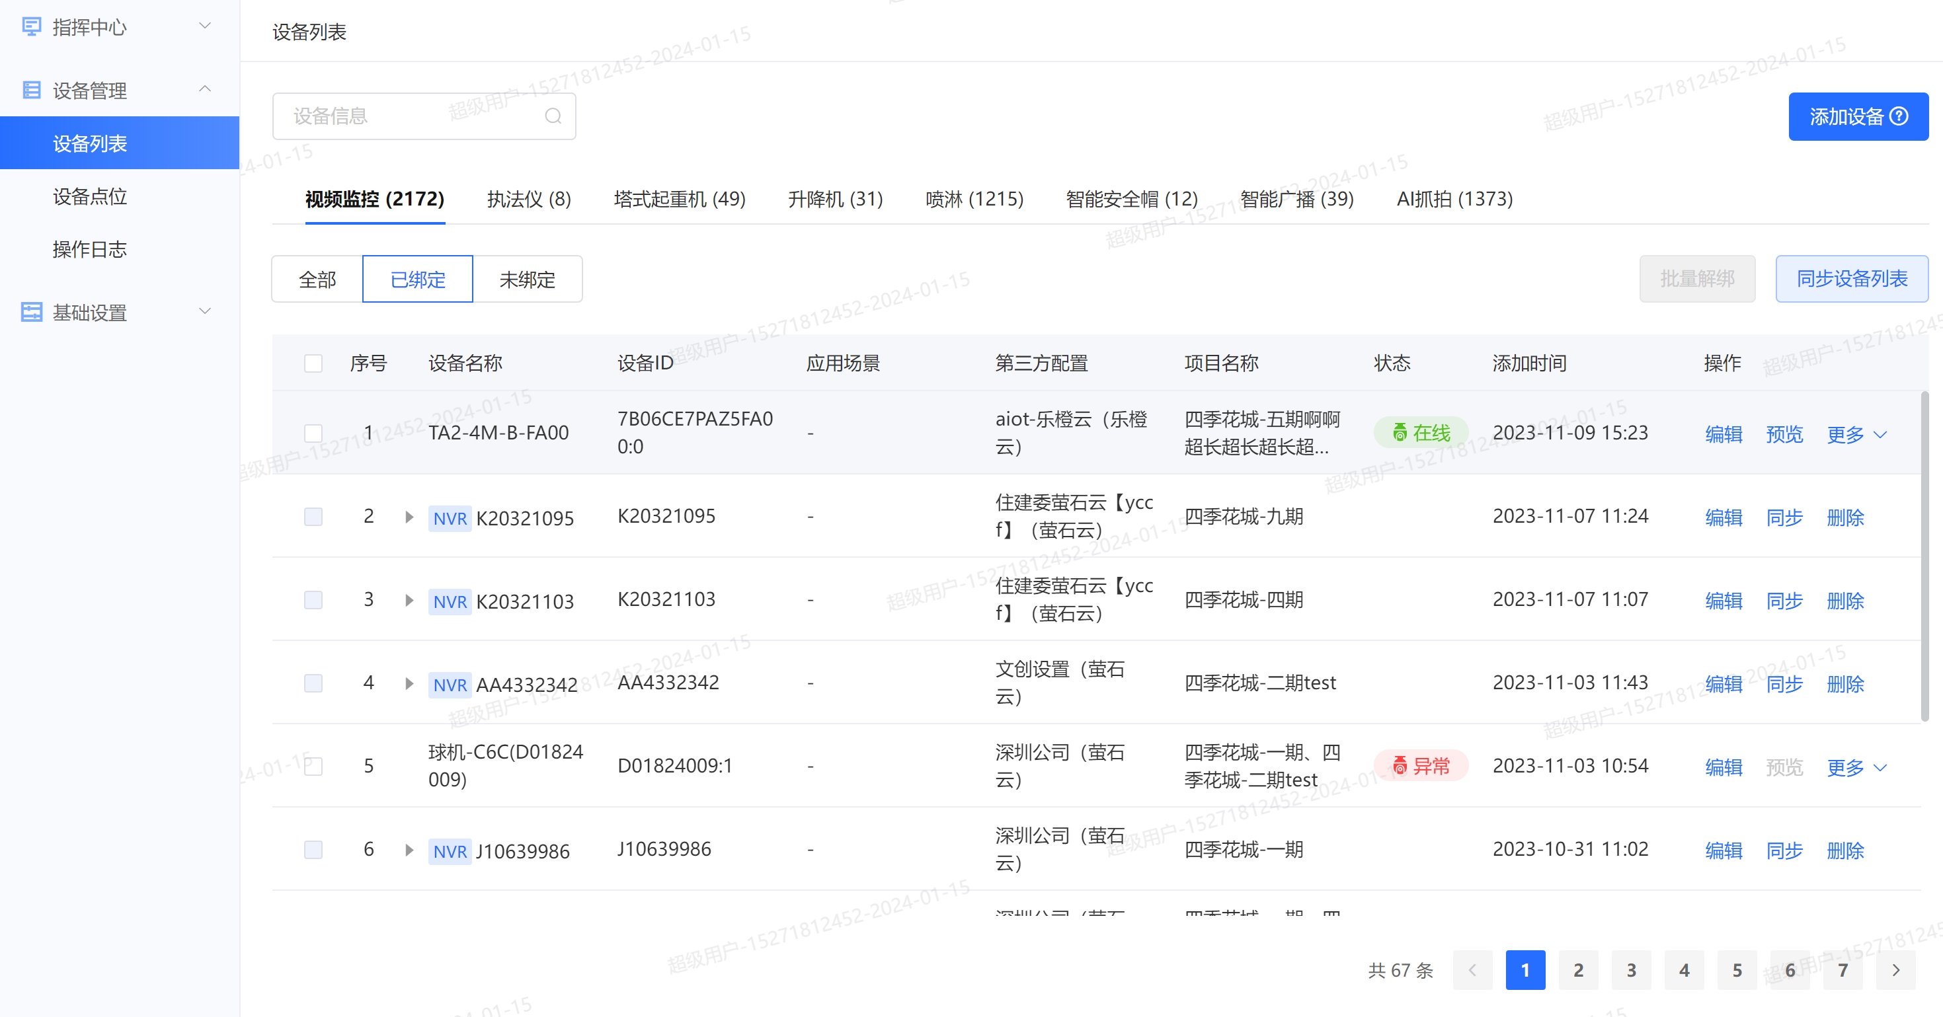Click NVR tag of J10639986
This screenshot has height=1017, width=1943.
(x=450, y=851)
